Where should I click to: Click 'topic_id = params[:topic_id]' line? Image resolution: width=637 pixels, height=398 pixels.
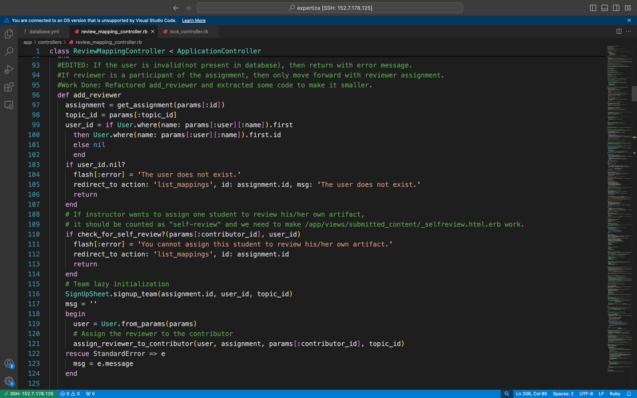[121, 115]
